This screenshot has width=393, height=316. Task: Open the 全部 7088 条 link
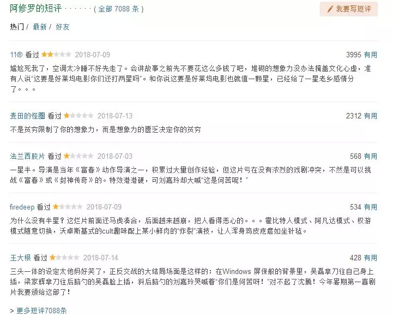[118, 9]
